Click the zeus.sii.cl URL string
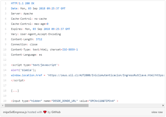 106,75
